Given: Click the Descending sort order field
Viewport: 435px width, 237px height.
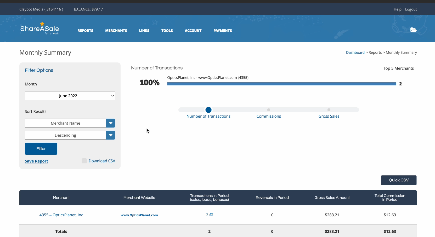Looking at the screenshot, I should [65, 135].
